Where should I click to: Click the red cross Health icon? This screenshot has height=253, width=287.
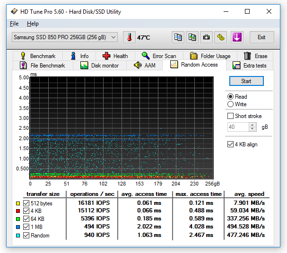[x=106, y=56]
